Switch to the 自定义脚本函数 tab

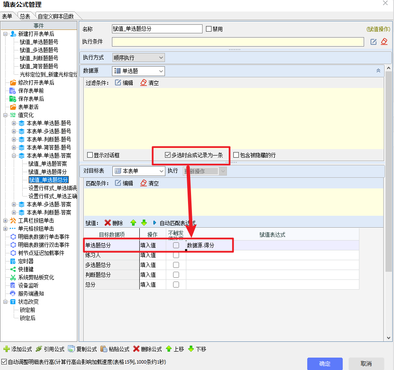[56, 16]
